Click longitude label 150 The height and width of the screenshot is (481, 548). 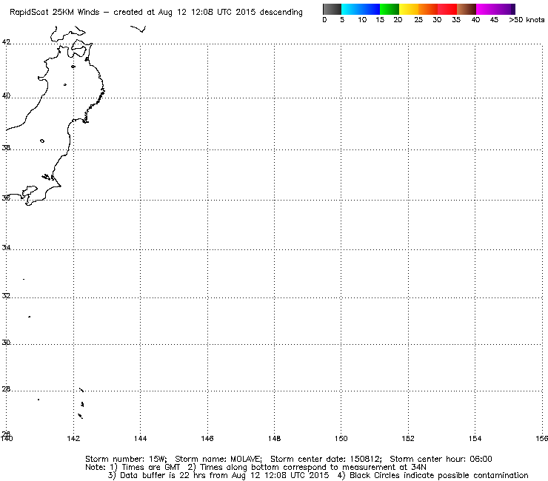point(341,438)
